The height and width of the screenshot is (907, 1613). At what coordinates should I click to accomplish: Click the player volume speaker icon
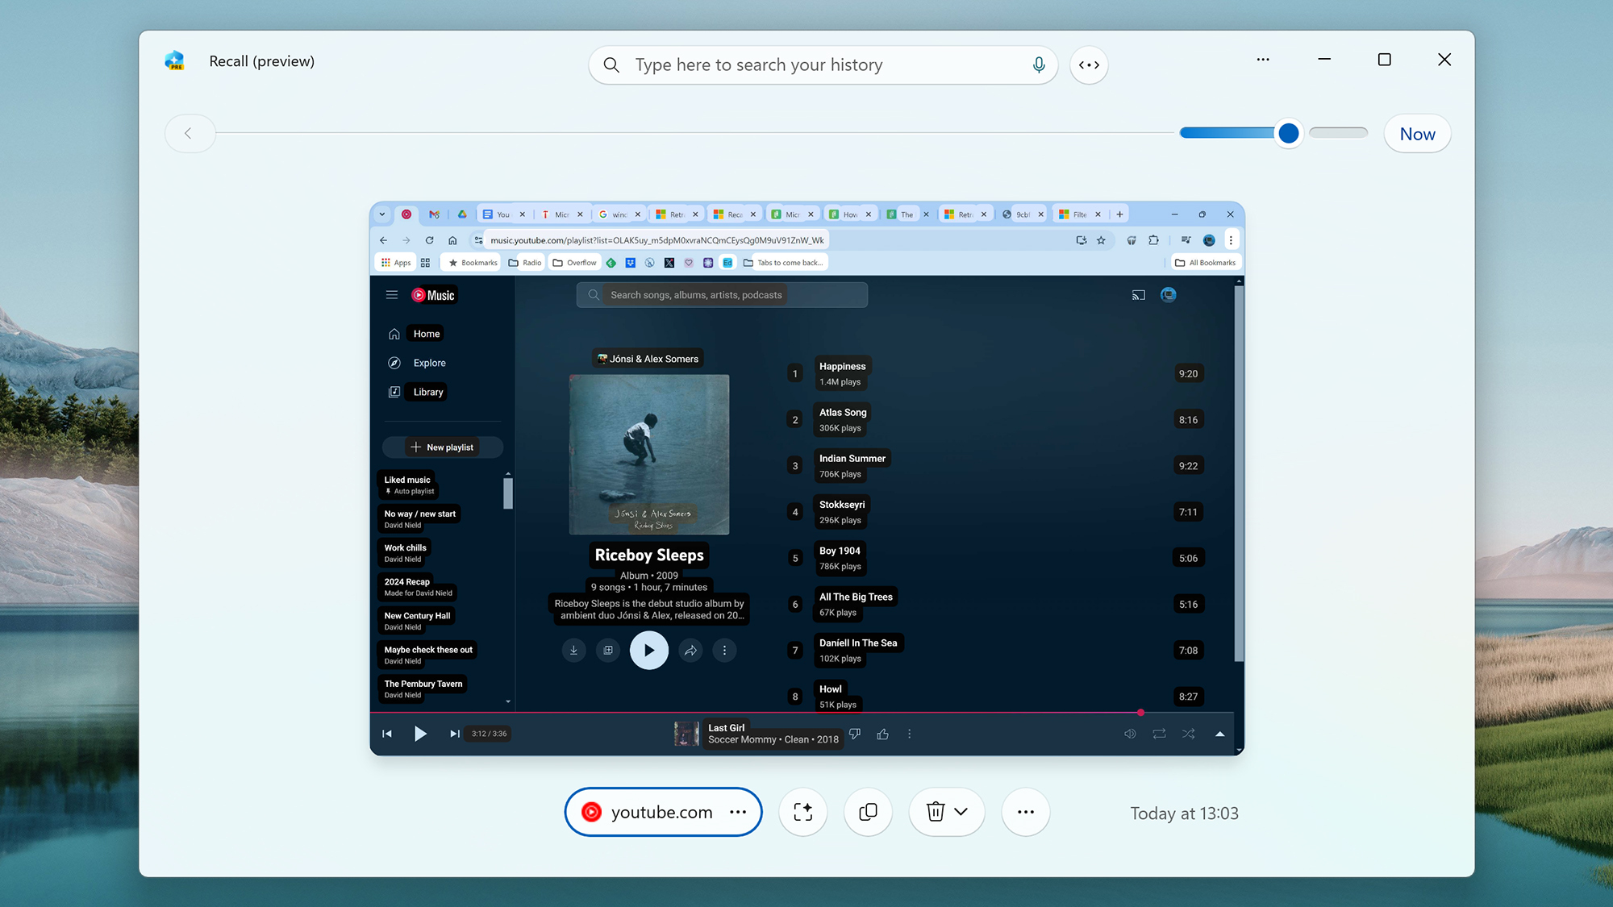coord(1130,734)
